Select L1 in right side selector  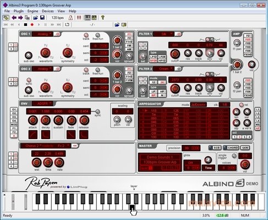(258, 109)
